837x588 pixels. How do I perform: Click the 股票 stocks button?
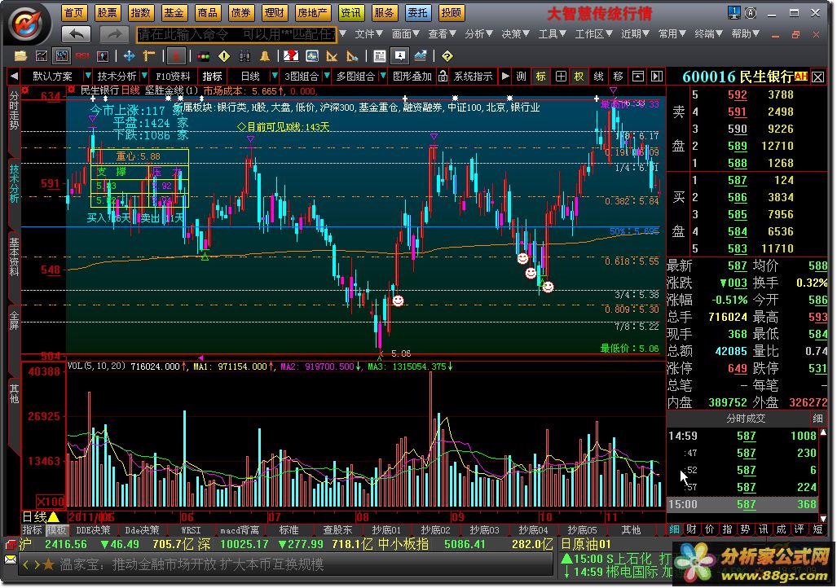(108, 13)
